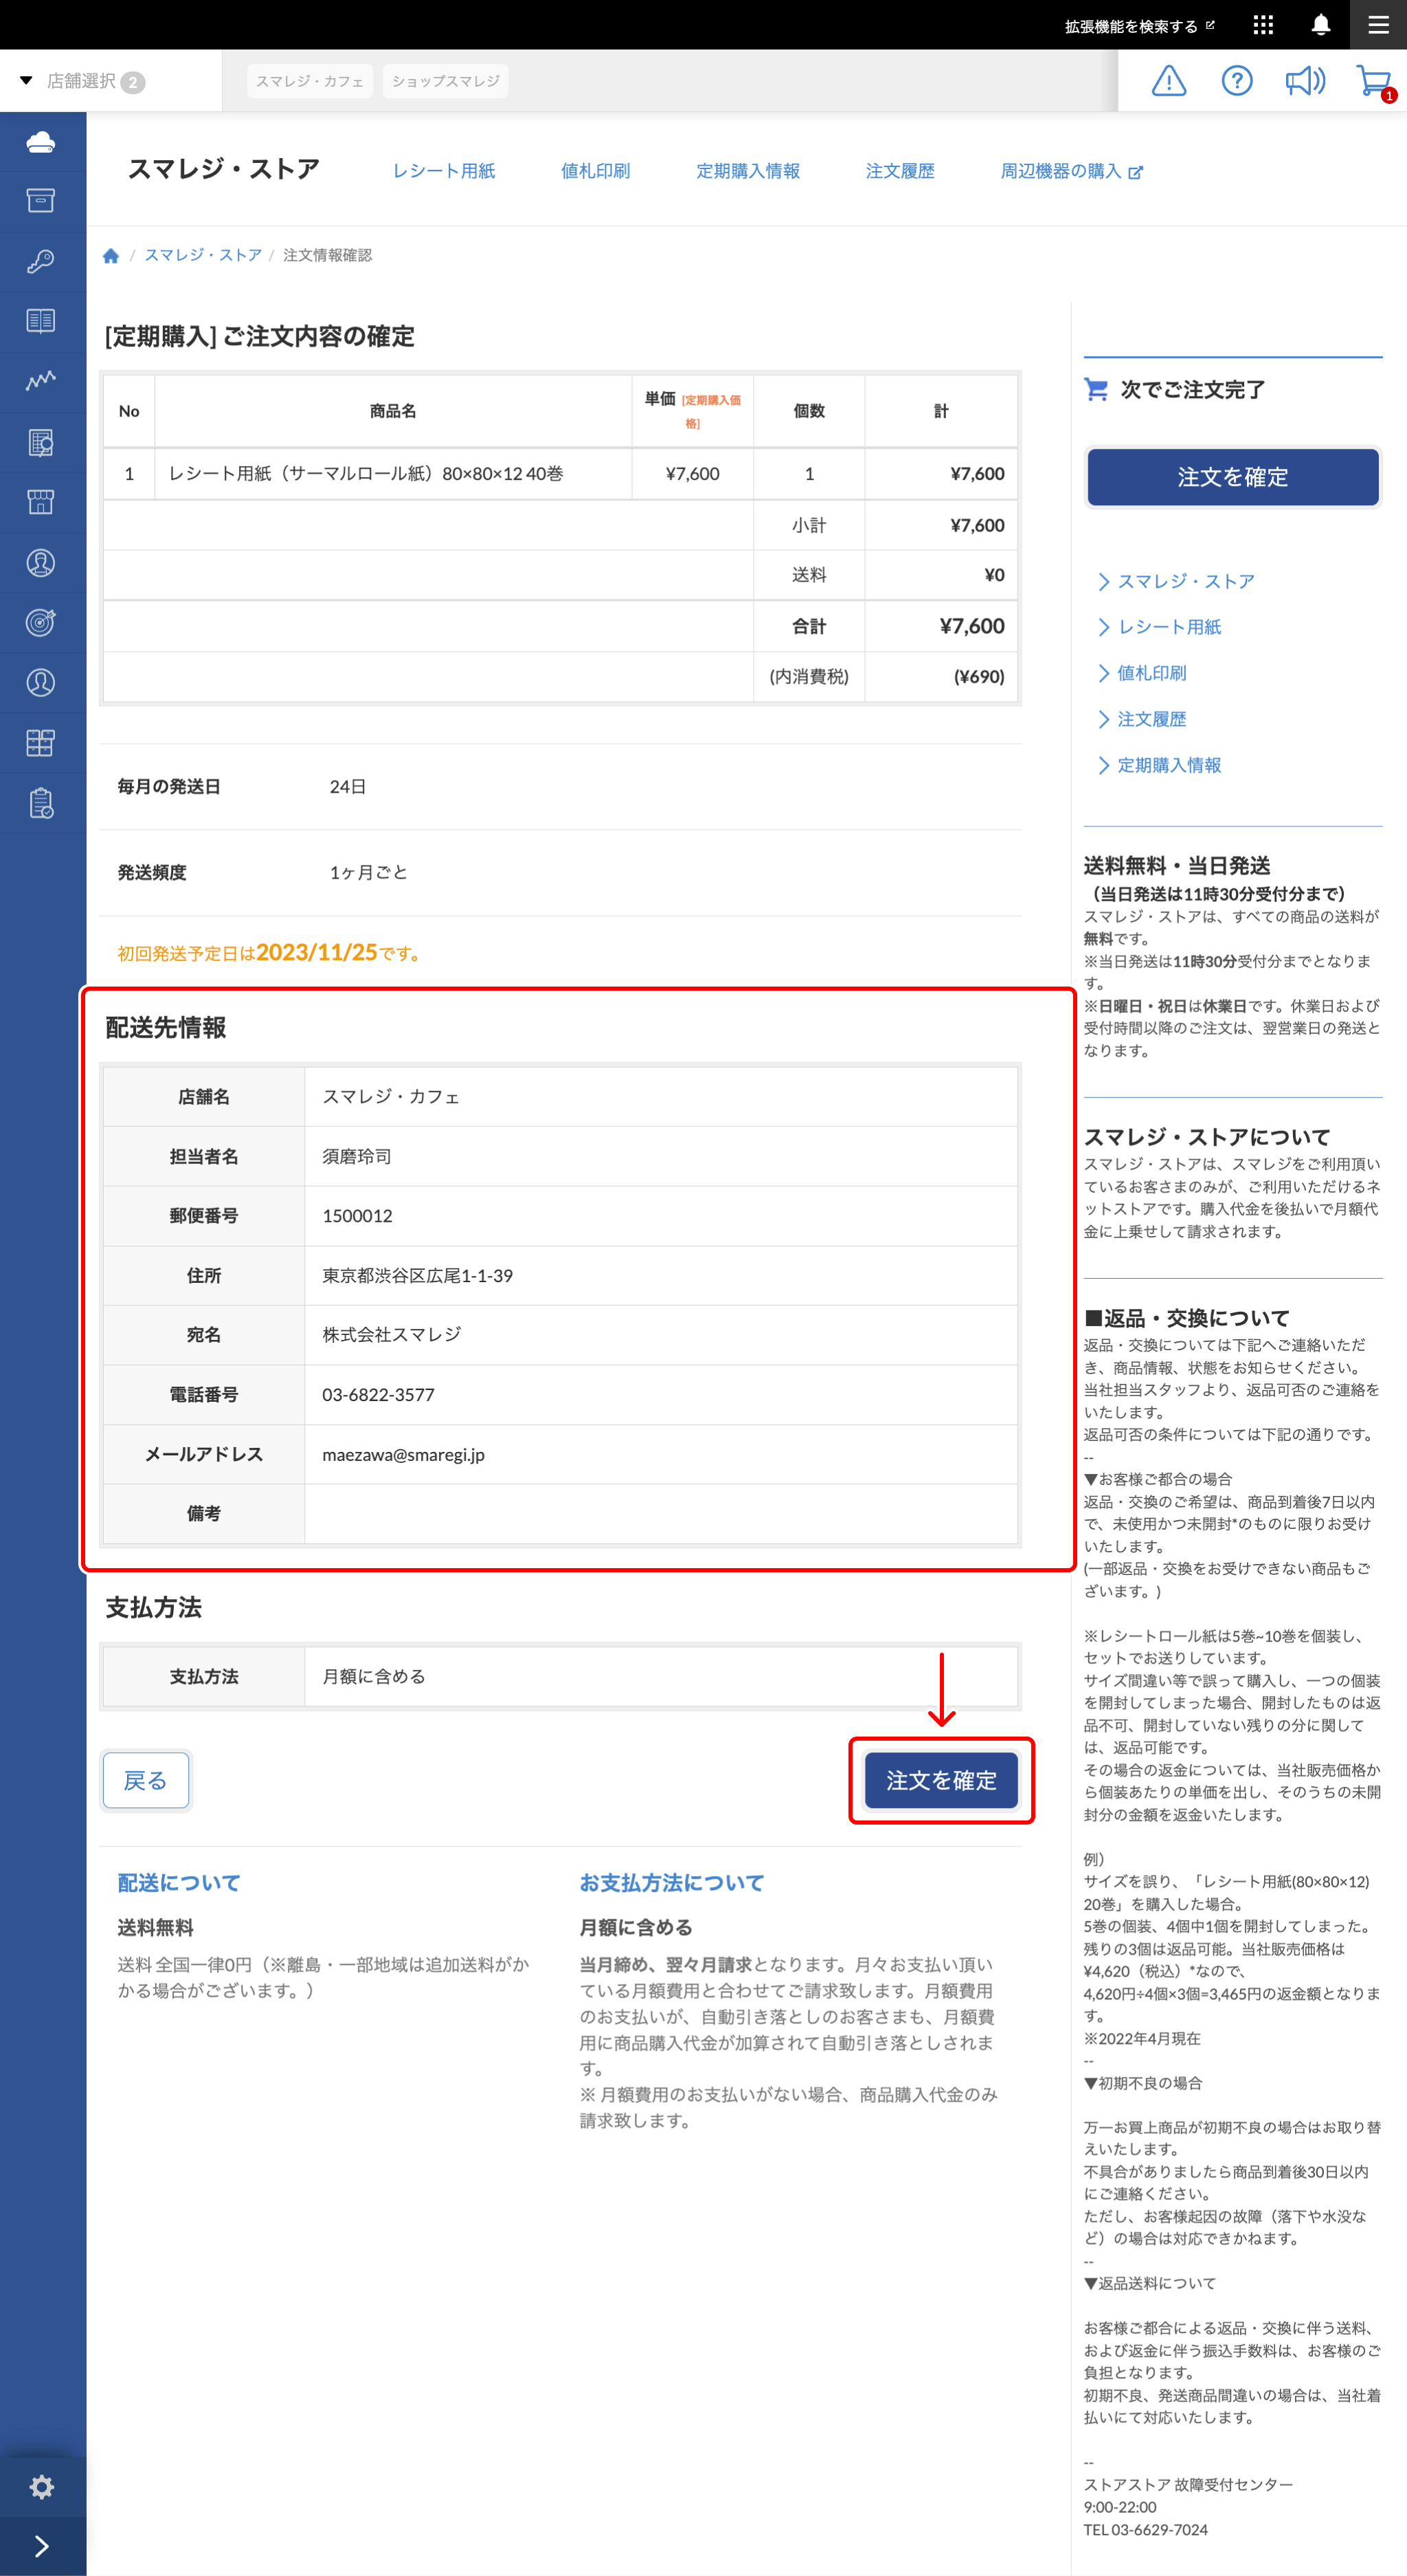Image resolution: width=1407 pixels, height=2576 pixels.
Task: Expand sidebar with bottom chevron arrow
Action: [42, 2546]
